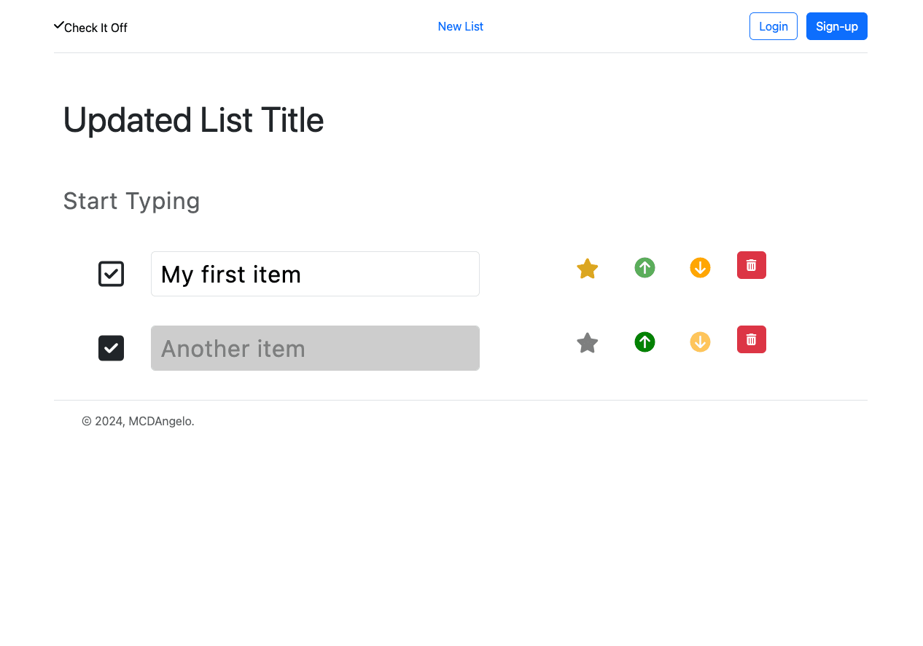Delete "My first item" with trash button
Viewport: 923px width, 646px height.
click(751, 265)
